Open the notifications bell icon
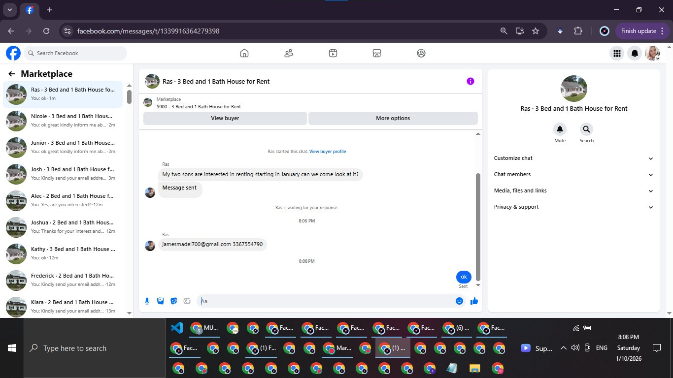The image size is (673, 378). (x=635, y=53)
